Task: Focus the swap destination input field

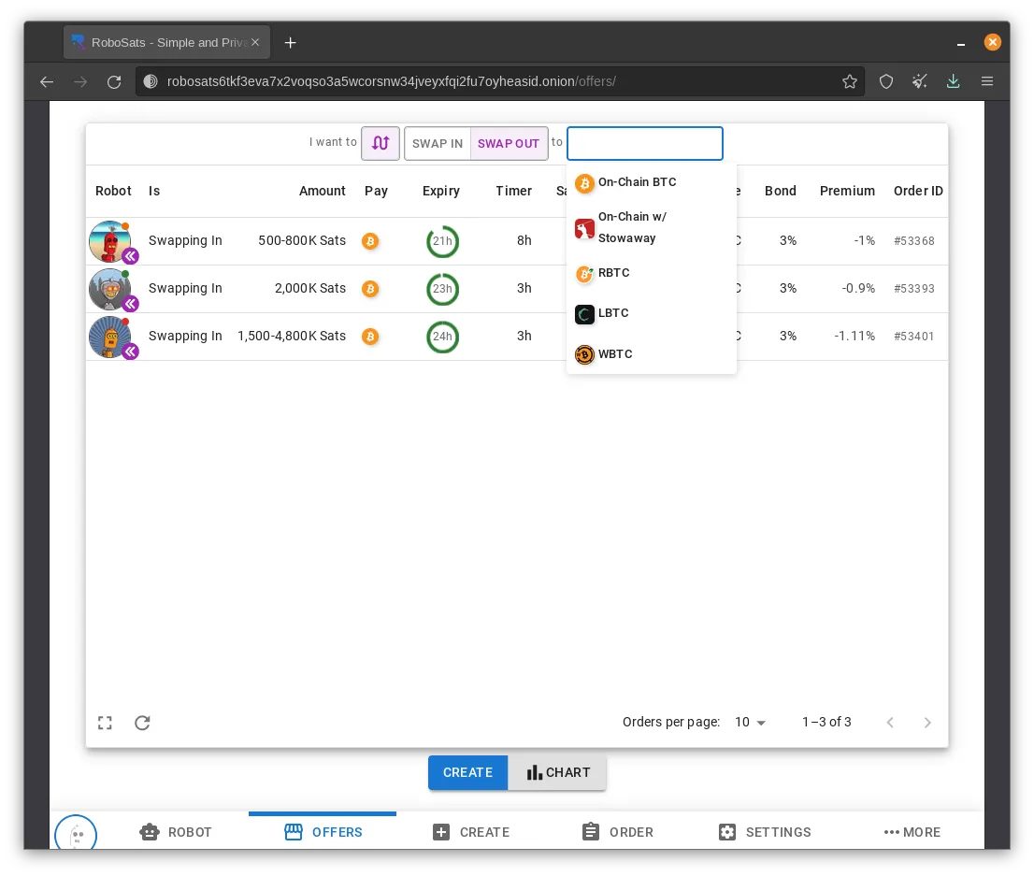Action: [x=645, y=143]
